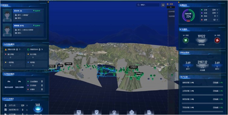This screenshot has height=115, width=228.
Task: Click the rightmost green marker on the map
Action: pyautogui.click(x=172, y=75)
